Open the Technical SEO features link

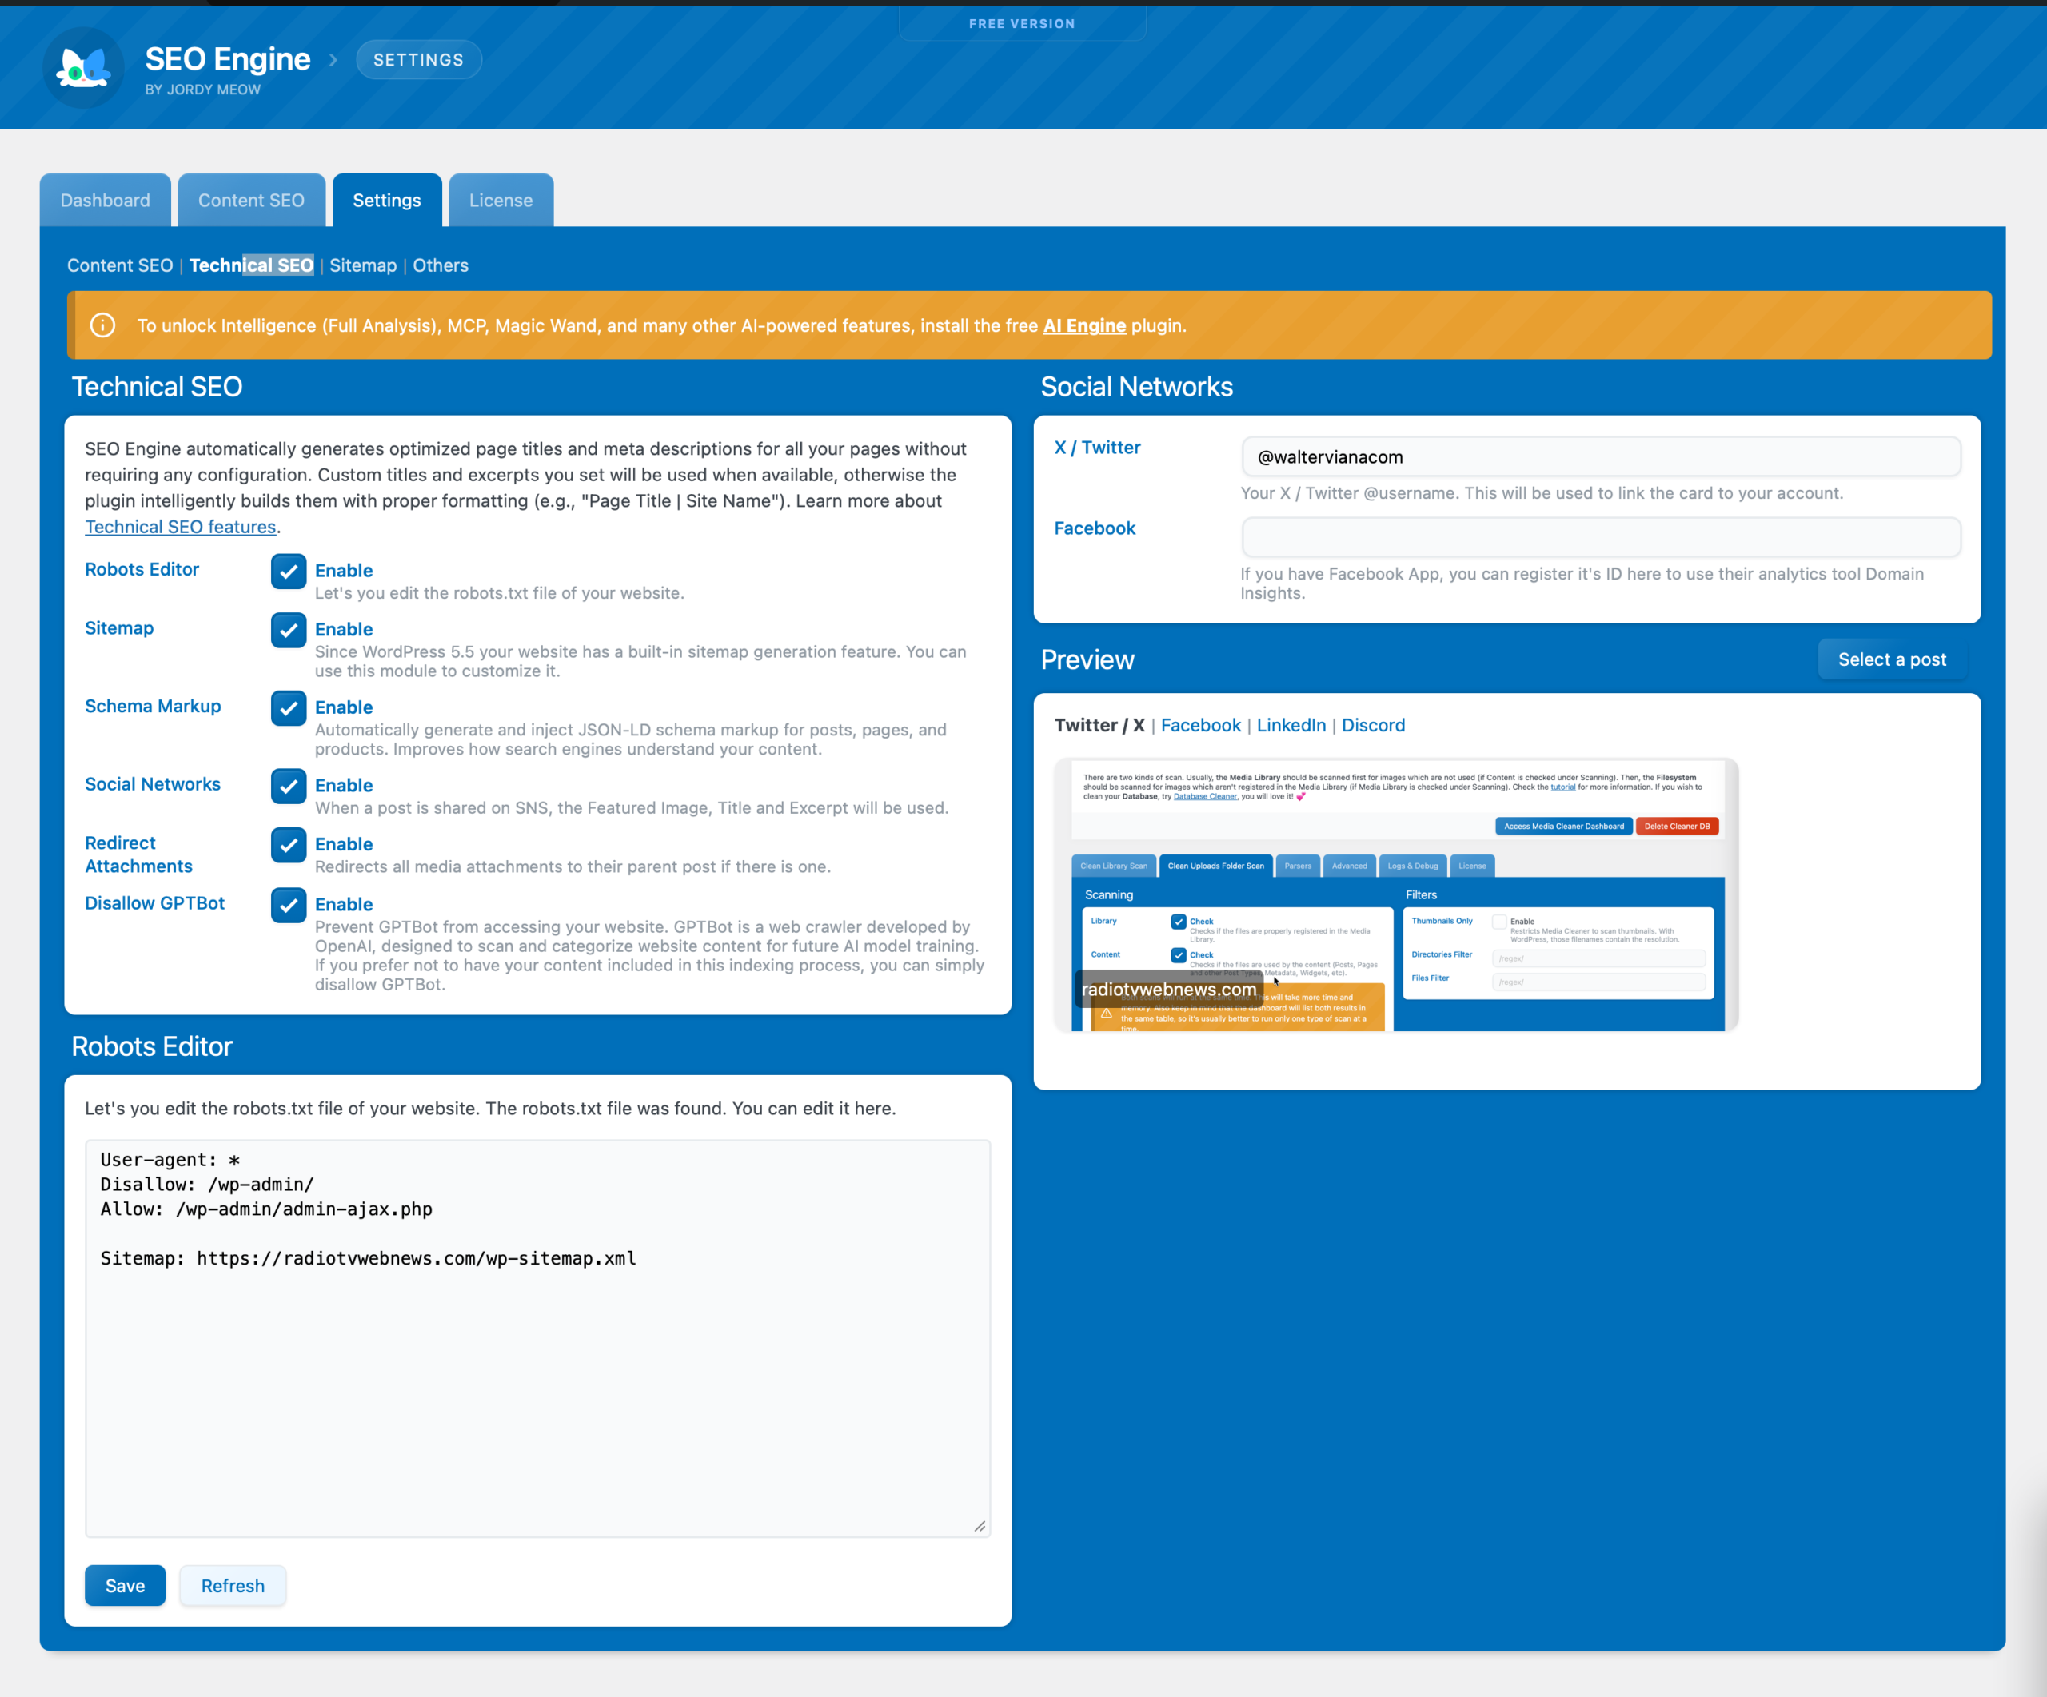[x=179, y=526]
